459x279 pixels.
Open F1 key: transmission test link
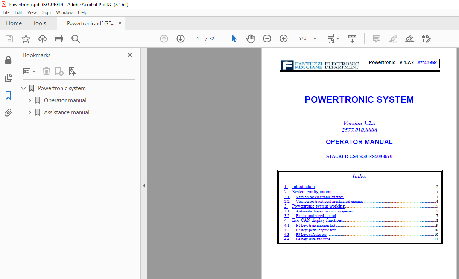[316, 226]
